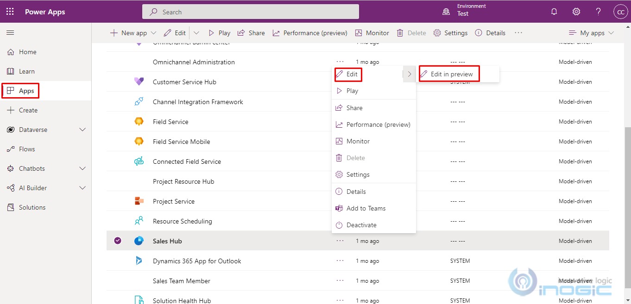This screenshot has height=304, width=631.
Task: Click Details in the toolbar
Action: pyautogui.click(x=490, y=33)
